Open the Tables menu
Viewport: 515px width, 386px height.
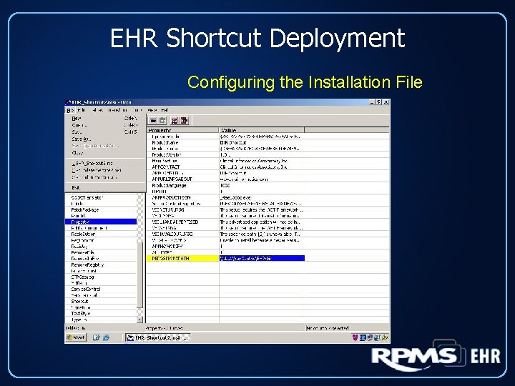coord(97,110)
